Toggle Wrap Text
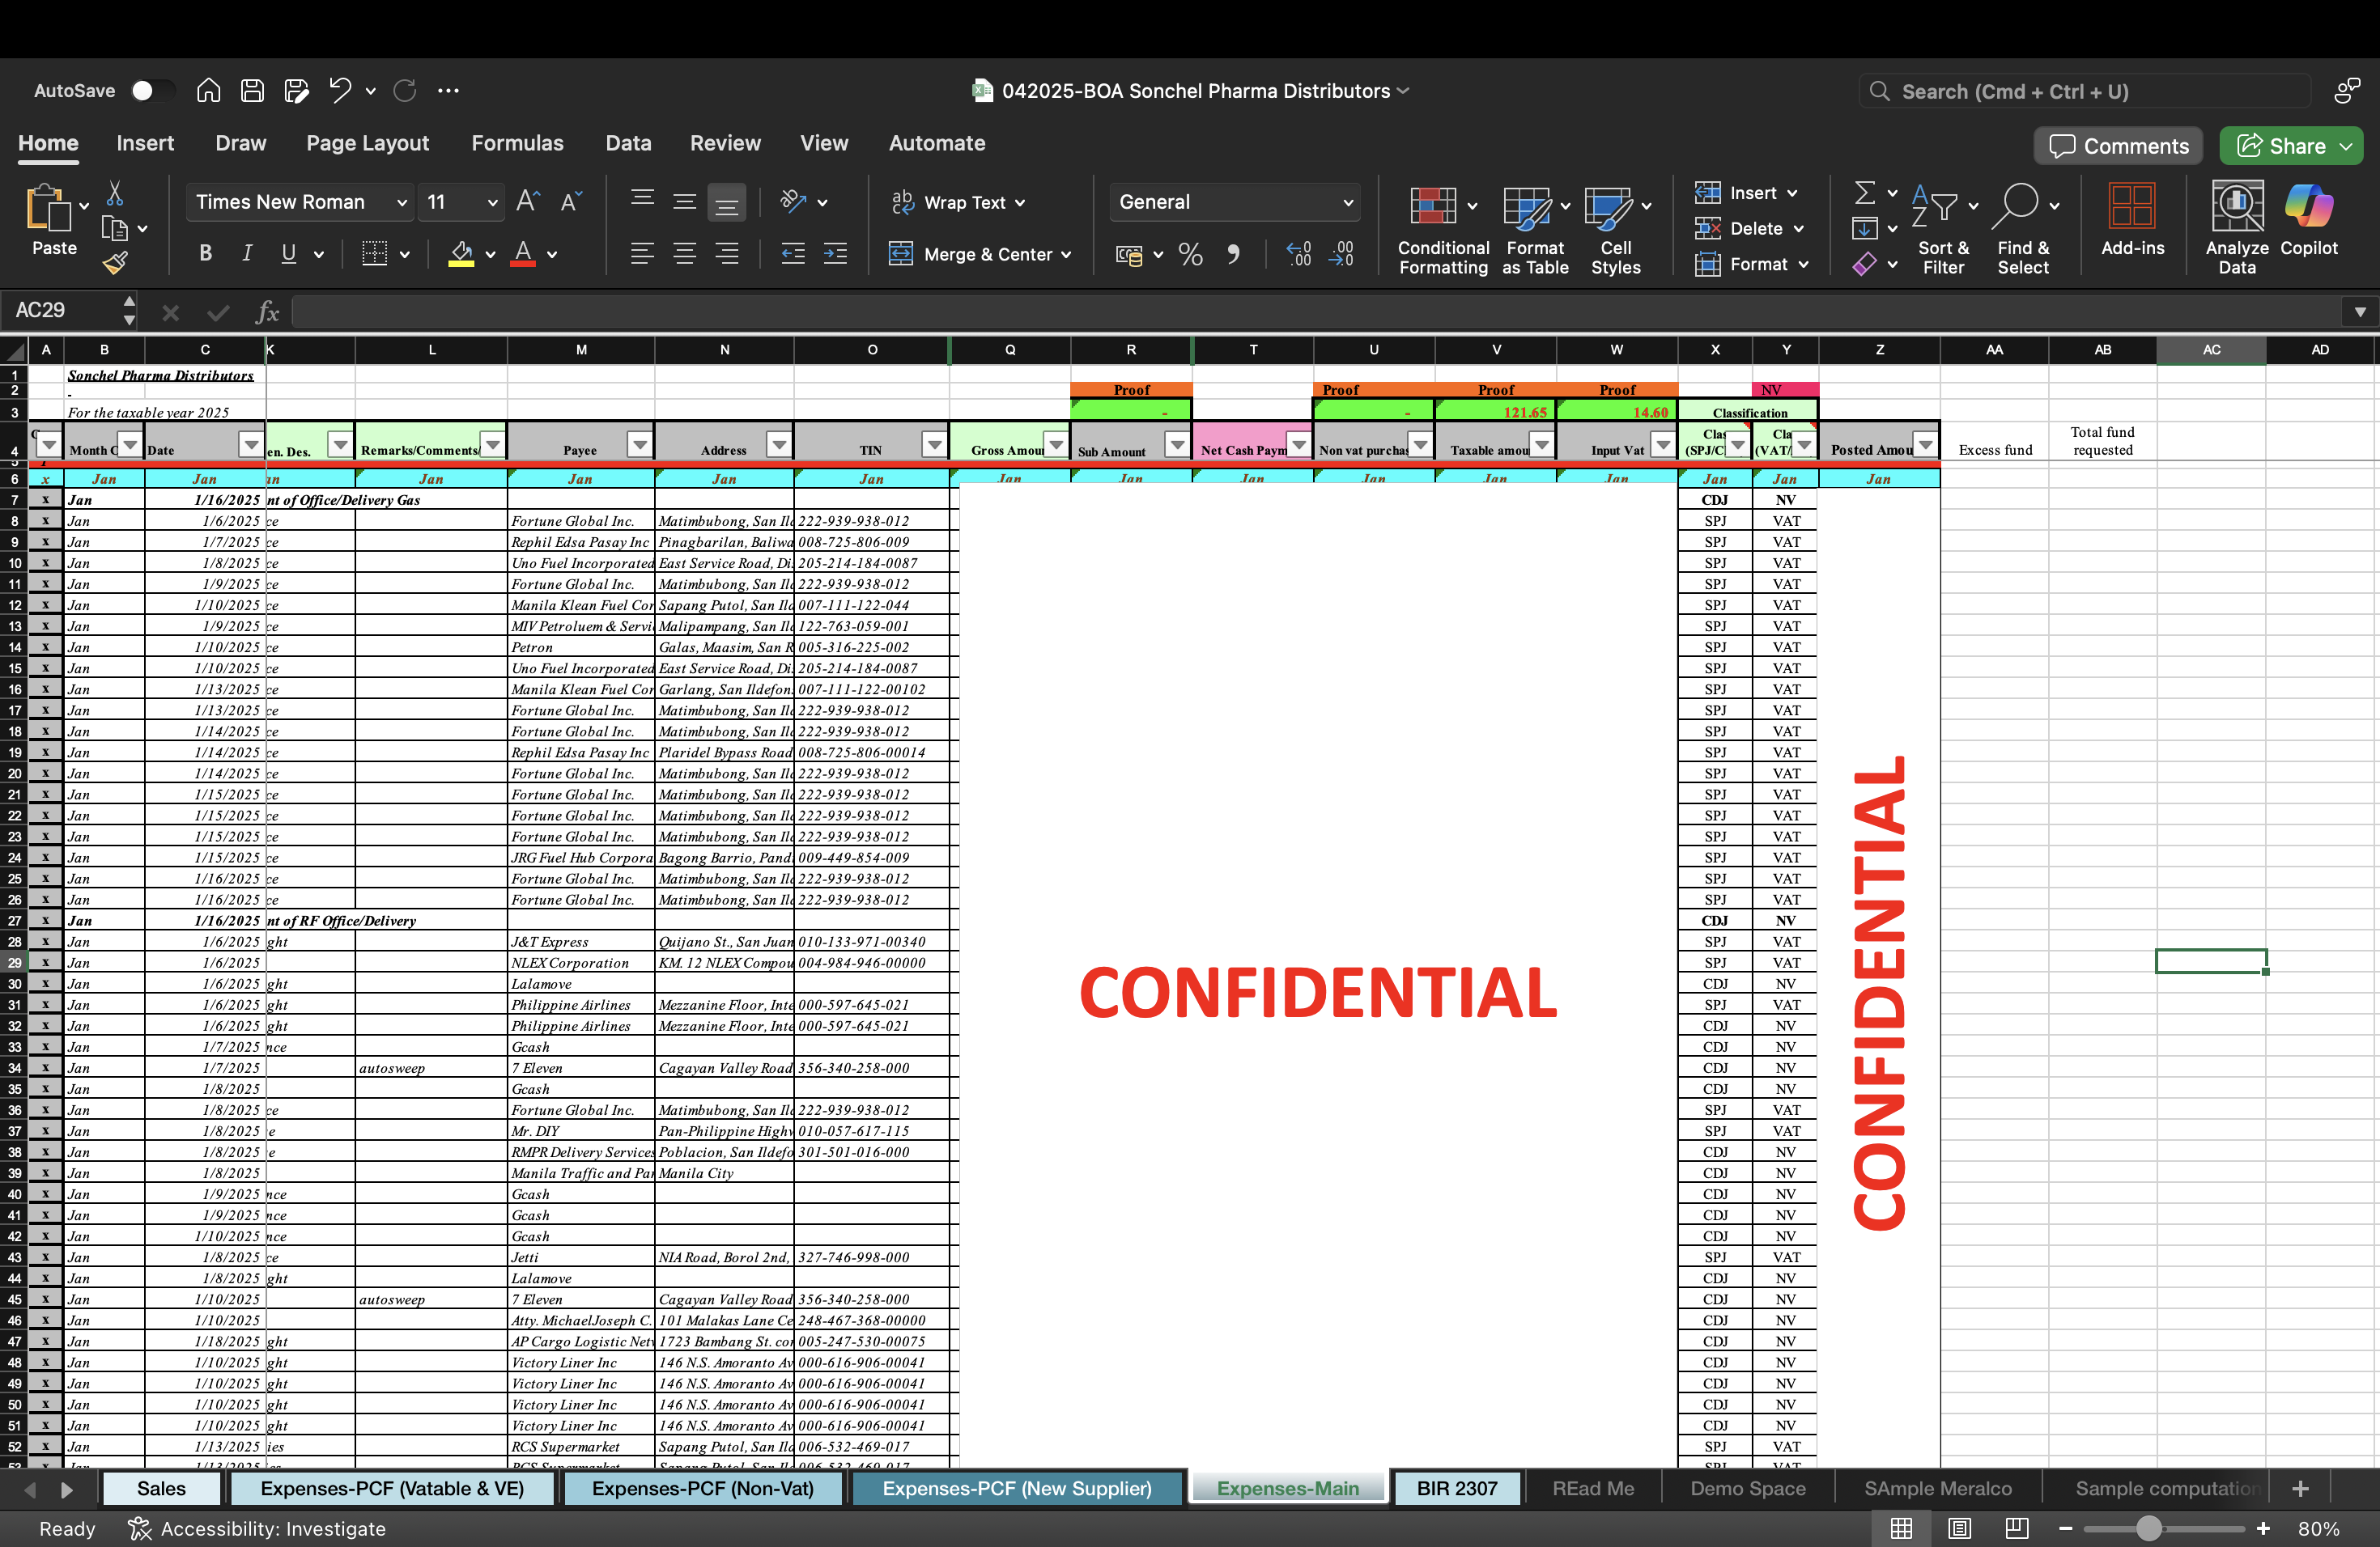This screenshot has height=1547, width=2380. (x=957, y=201)
